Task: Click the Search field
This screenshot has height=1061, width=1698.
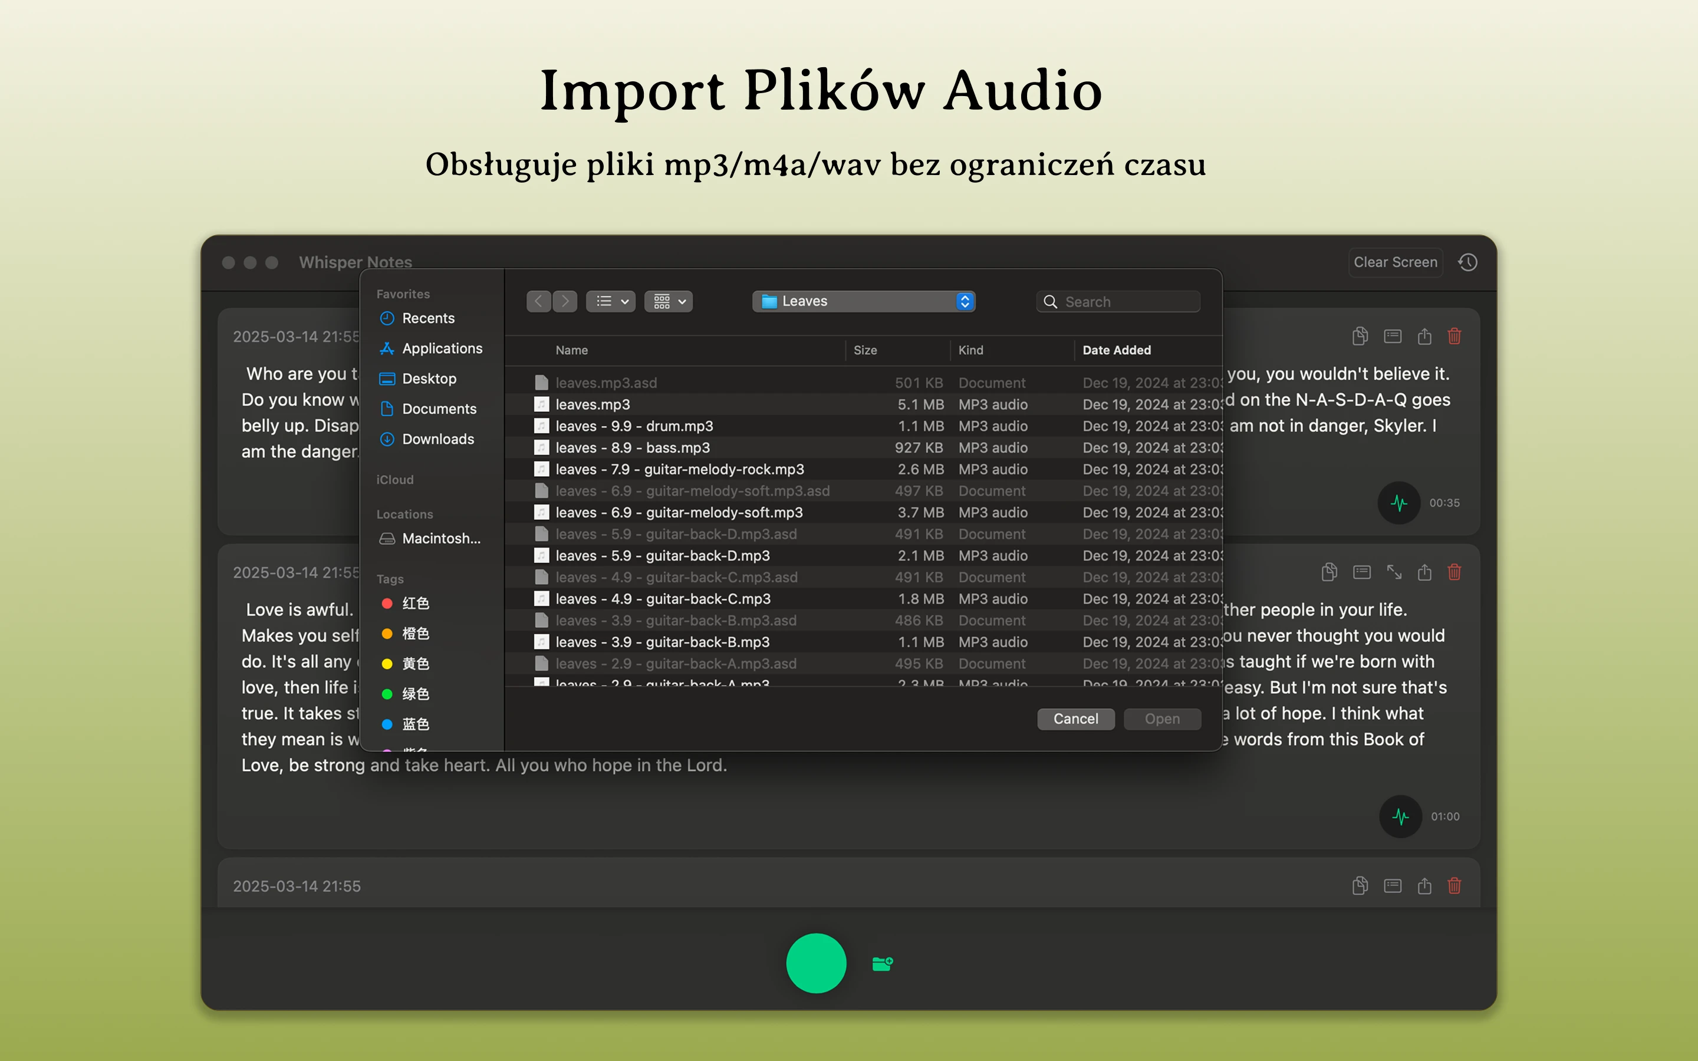Action: [x=1118, y=302]
